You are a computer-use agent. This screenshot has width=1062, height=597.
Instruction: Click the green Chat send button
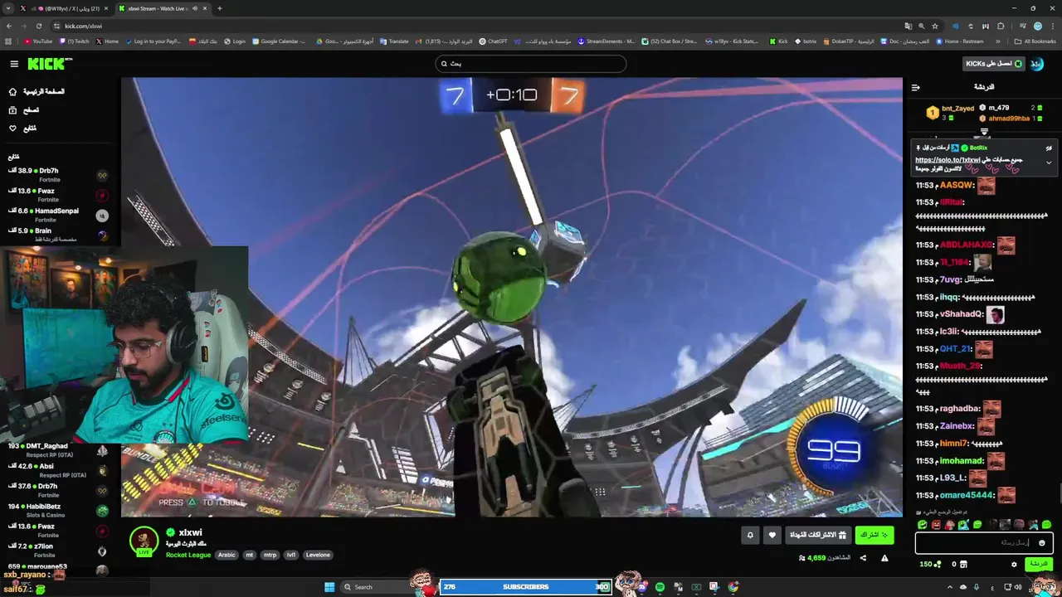pos(1038,564)
